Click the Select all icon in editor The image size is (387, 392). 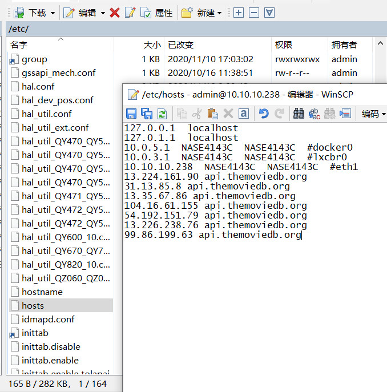tap(243, 114)
